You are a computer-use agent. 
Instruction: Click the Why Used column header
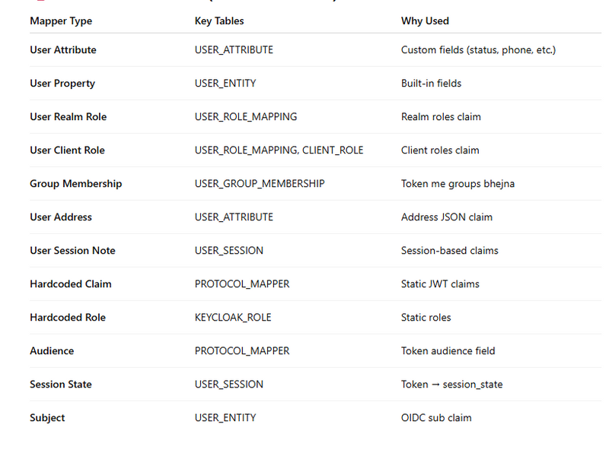pos(425,21)
